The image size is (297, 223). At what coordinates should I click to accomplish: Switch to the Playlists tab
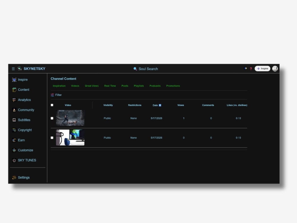(139, 86)
